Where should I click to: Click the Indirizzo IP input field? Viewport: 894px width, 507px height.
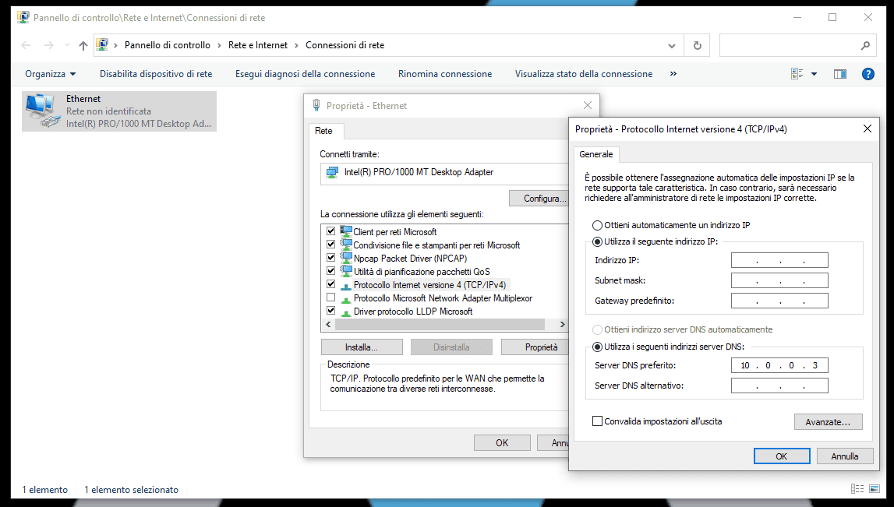[779, 260]
